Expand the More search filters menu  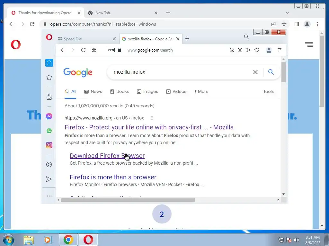(201, 91)
